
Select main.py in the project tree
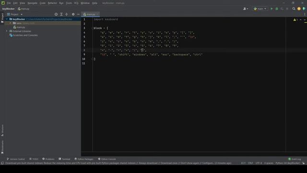coord(19,27)
